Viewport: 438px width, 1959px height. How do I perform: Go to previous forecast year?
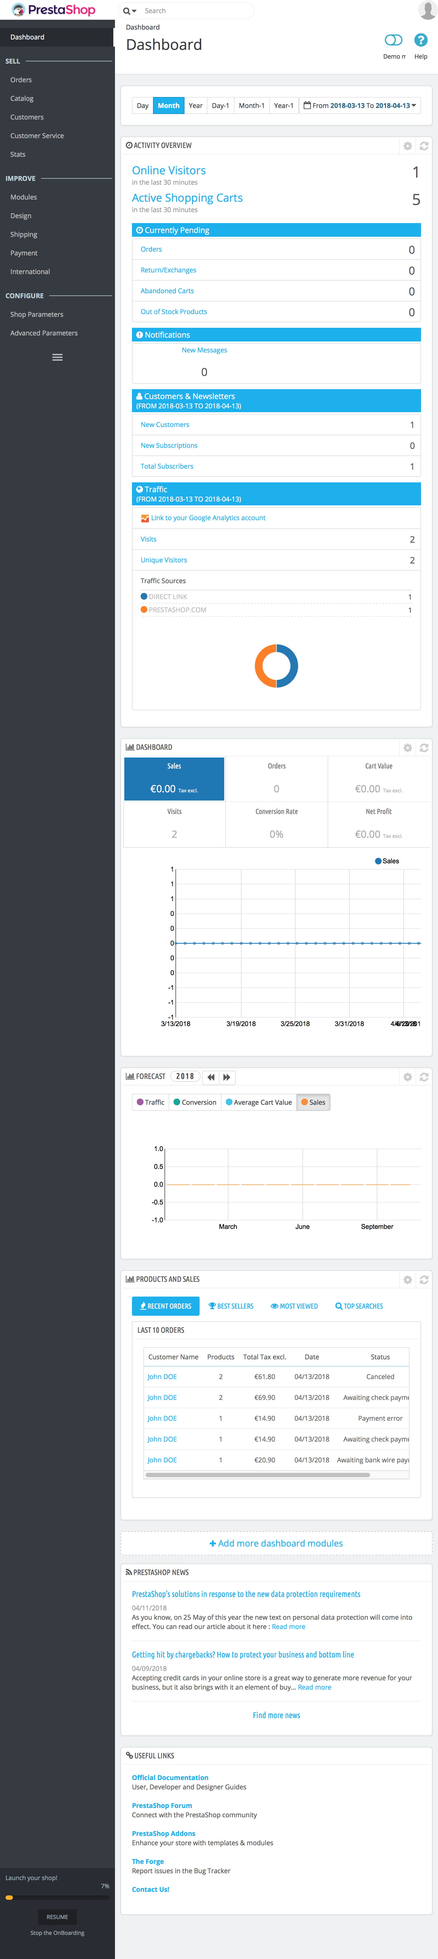(x=211, y=1077)
